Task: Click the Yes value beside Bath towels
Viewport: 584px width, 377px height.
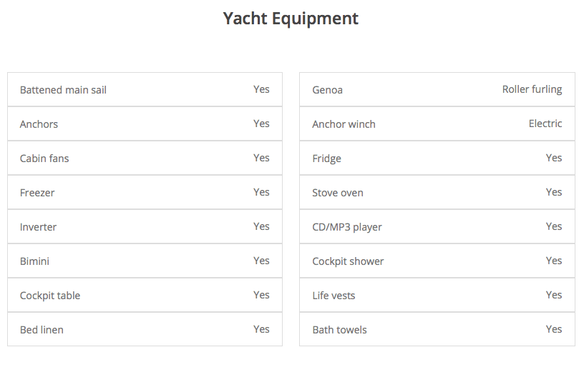Action: (554, 329)
